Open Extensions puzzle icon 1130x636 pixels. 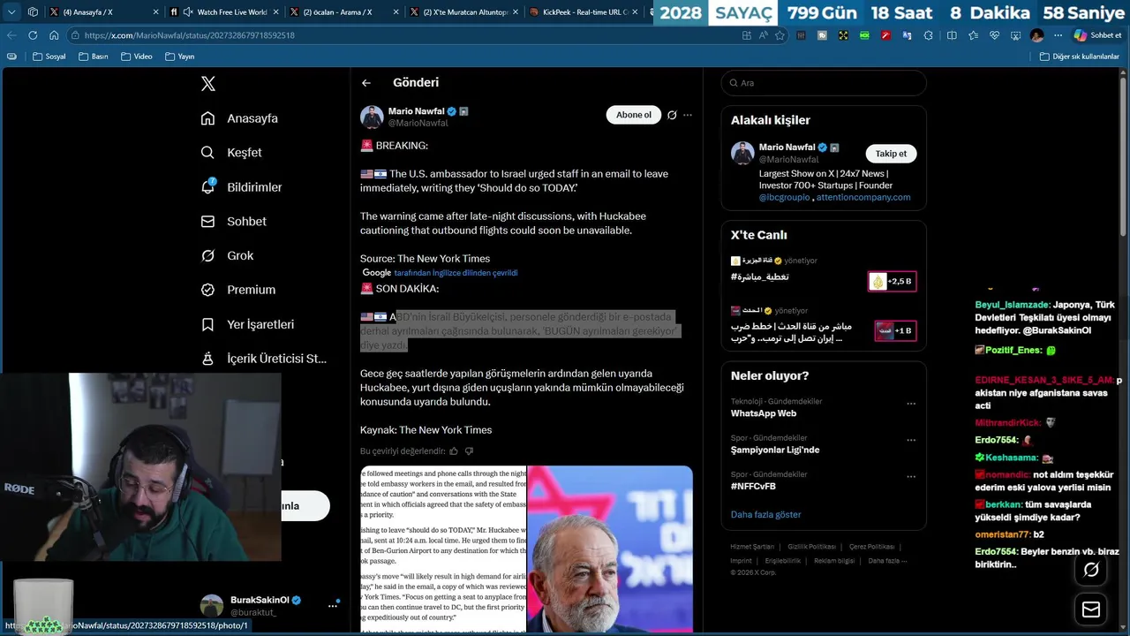928,35
